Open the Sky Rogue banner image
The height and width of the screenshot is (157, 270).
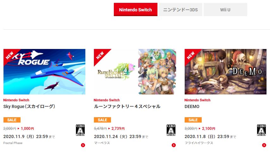pos(44,71)
